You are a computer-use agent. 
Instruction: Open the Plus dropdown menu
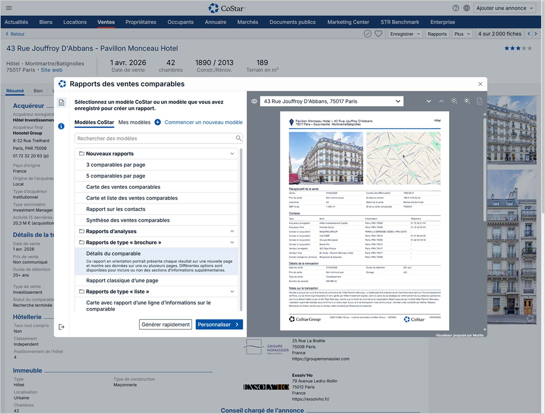pyautogui.click(x=462, y=34)
